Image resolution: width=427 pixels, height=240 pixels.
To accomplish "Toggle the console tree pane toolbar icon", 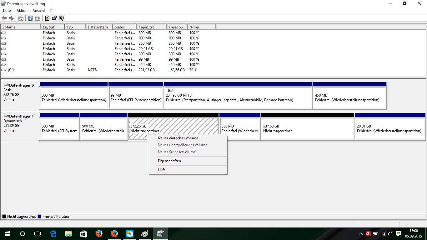I will point(21,18).
